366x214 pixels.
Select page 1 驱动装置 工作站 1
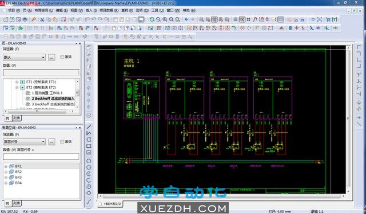(x=47, y=93)
